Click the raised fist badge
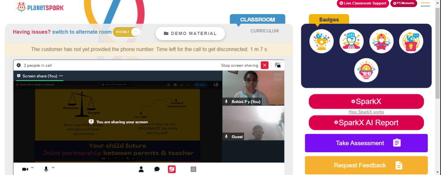This screenshot has height=175, width=441. (x=351, y=41)
